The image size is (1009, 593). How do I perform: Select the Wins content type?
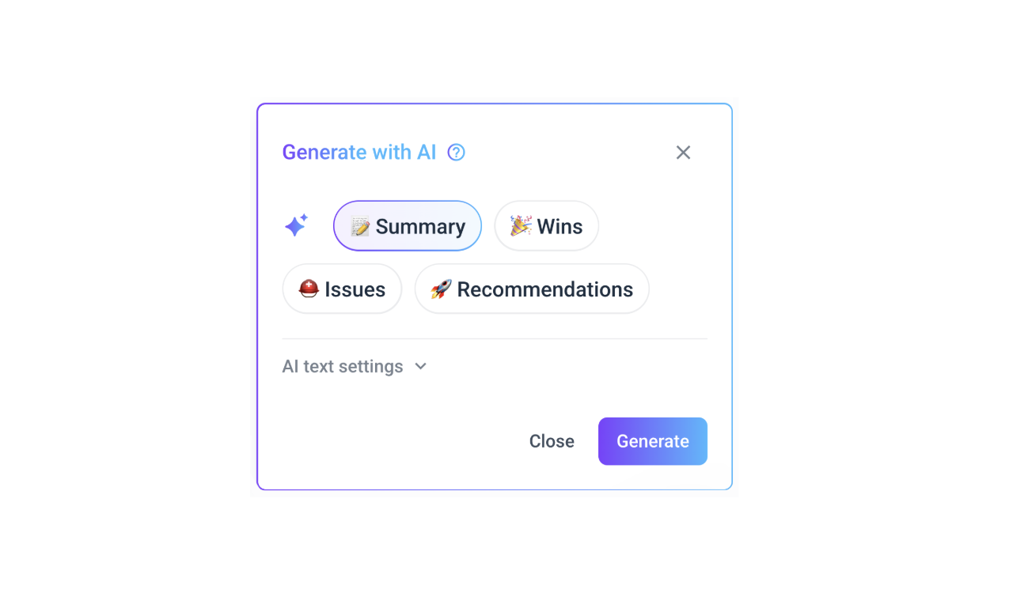(x=546, y=226)
